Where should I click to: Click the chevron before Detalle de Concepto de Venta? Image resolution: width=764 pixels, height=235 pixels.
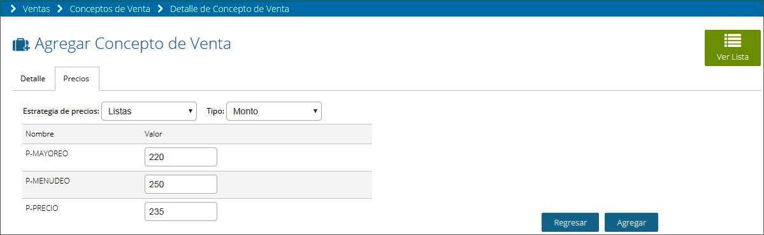coord(161,9)
